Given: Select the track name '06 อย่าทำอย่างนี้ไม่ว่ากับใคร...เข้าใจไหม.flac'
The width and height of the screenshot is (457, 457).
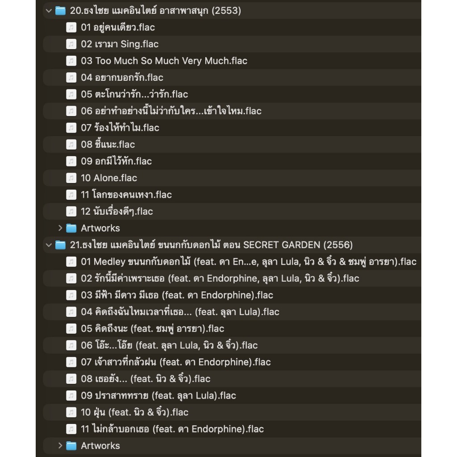Looking at the screenshot, I should 171,111.
